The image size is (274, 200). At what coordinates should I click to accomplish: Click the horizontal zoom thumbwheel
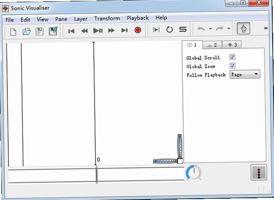(165, 161)
